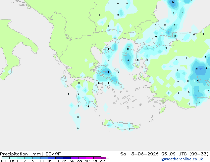This screenshot has width=210, height=162.
Task: Click the '25' legend scale label
Action: click(64, 161)
